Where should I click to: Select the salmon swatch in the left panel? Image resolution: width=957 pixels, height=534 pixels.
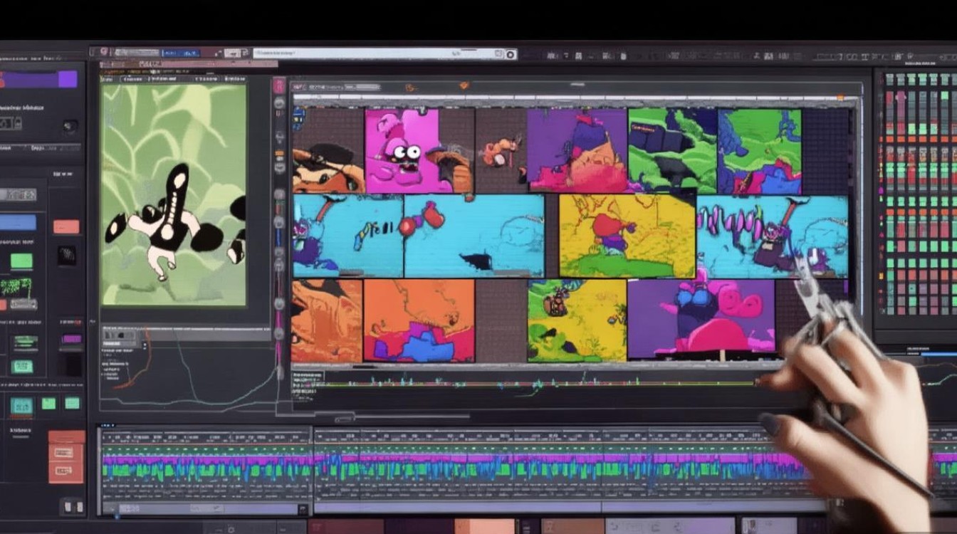point(66,227)
